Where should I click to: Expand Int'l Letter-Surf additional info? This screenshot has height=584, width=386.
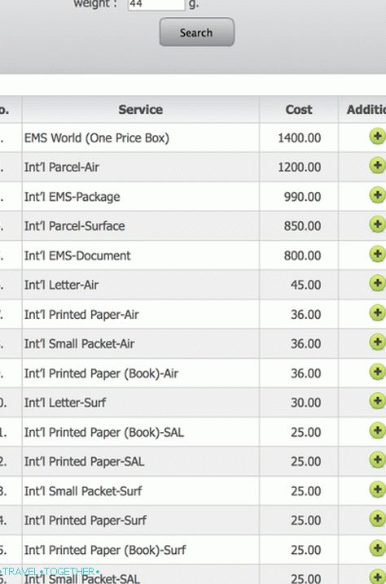point(377,401)
